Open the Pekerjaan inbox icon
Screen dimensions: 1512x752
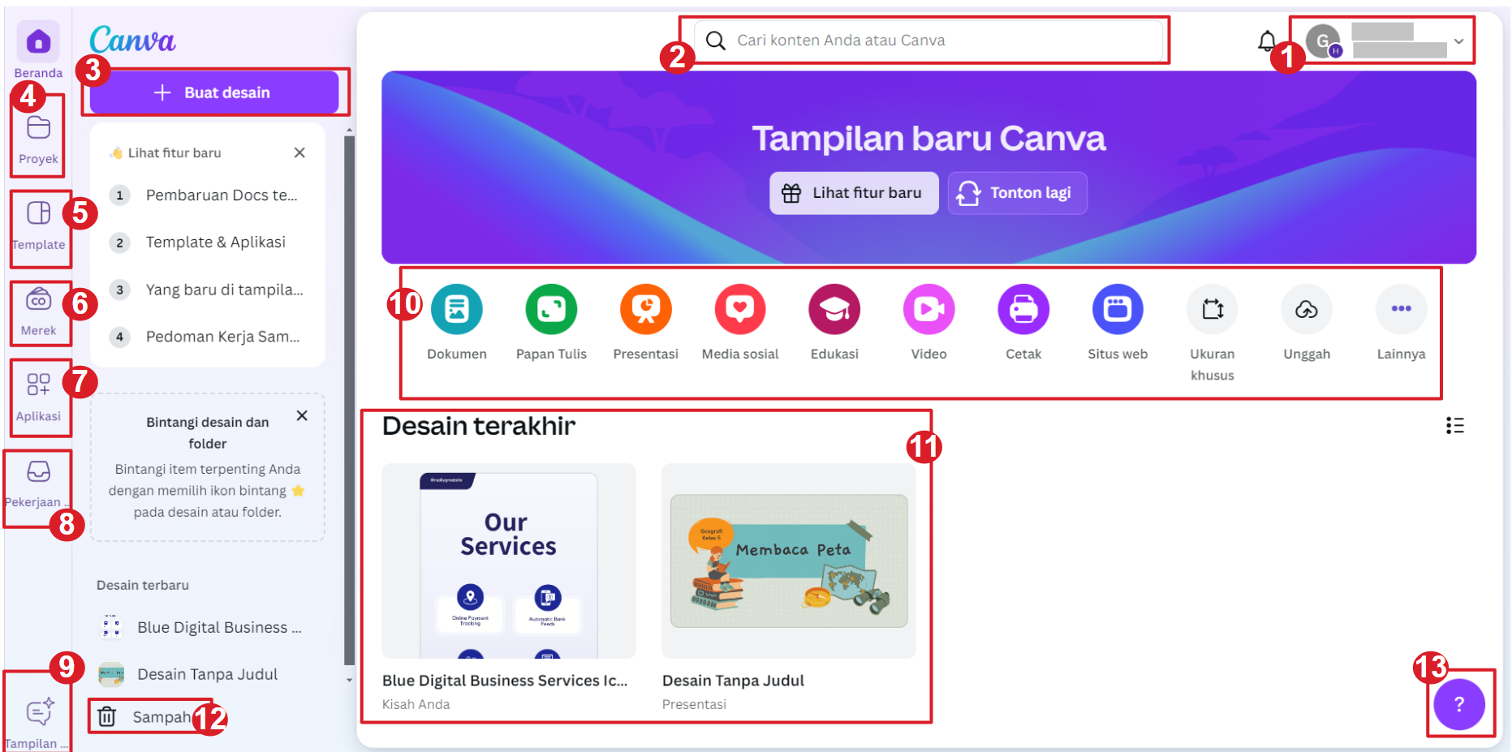coord(38,471)
